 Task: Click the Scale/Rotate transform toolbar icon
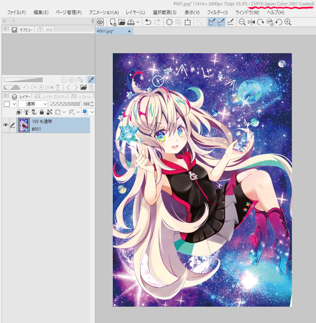(188, 22)
